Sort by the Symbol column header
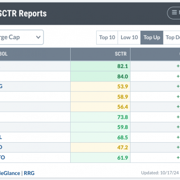 (35, 54)
